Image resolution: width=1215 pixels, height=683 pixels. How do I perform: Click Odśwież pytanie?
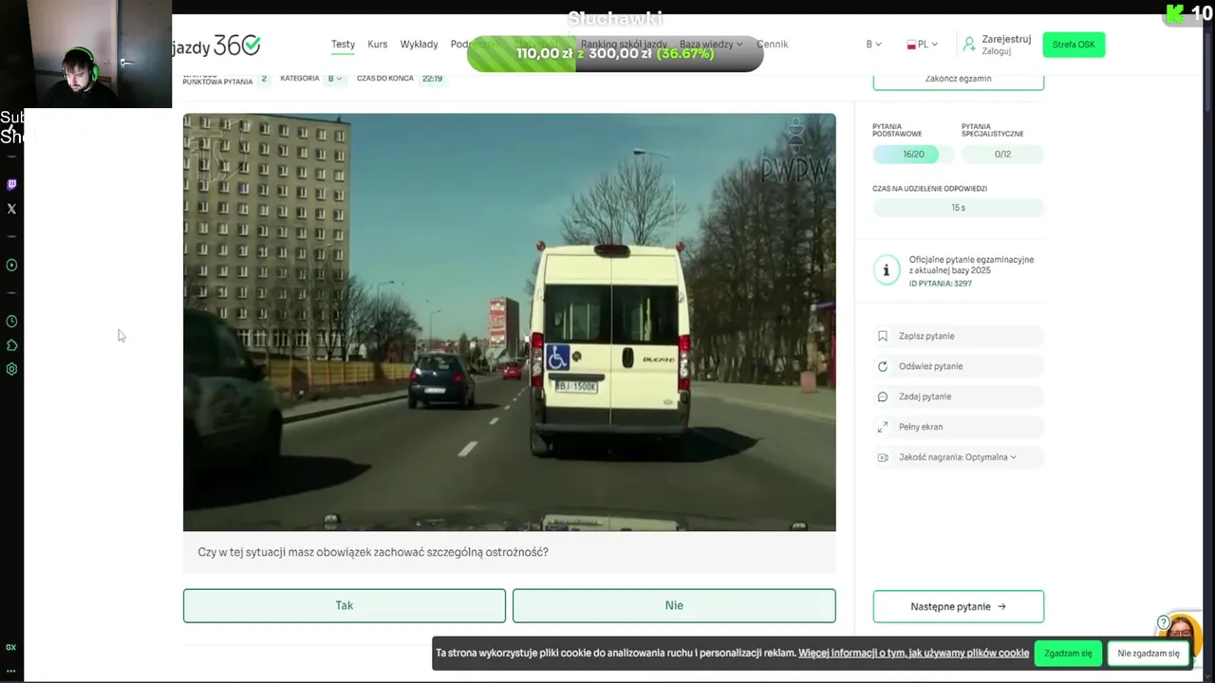point(958,366)
